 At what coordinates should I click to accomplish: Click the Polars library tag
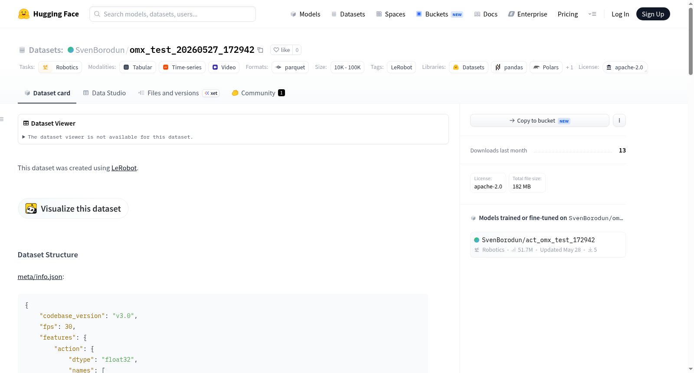pyautogui.click(x=546, y=67)
